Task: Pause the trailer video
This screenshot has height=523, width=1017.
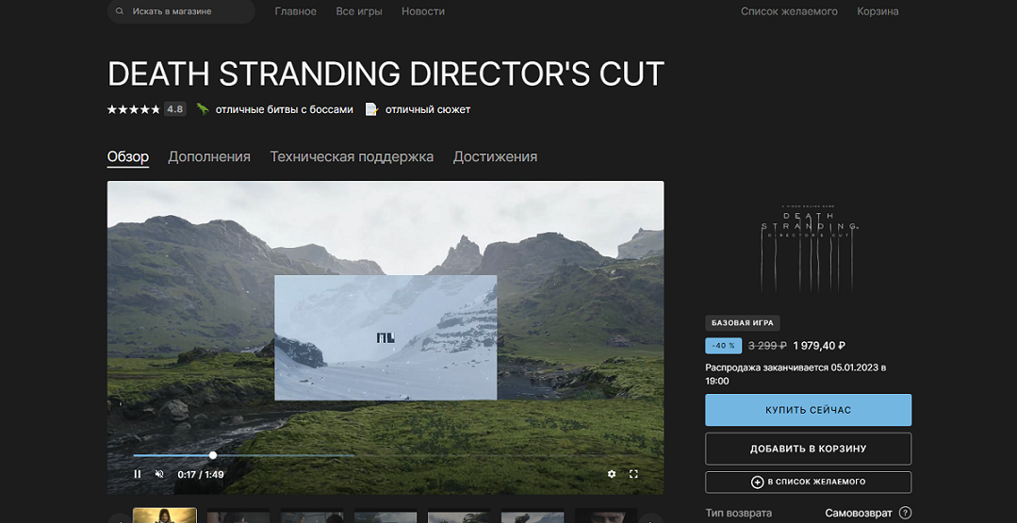Action: coord(137,474)
